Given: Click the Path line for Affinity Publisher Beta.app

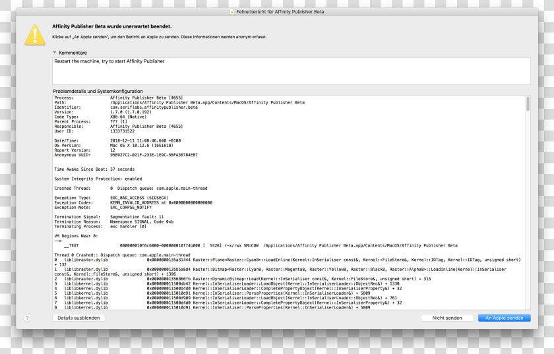Looking at the screenshot, I should coord(179,102).
